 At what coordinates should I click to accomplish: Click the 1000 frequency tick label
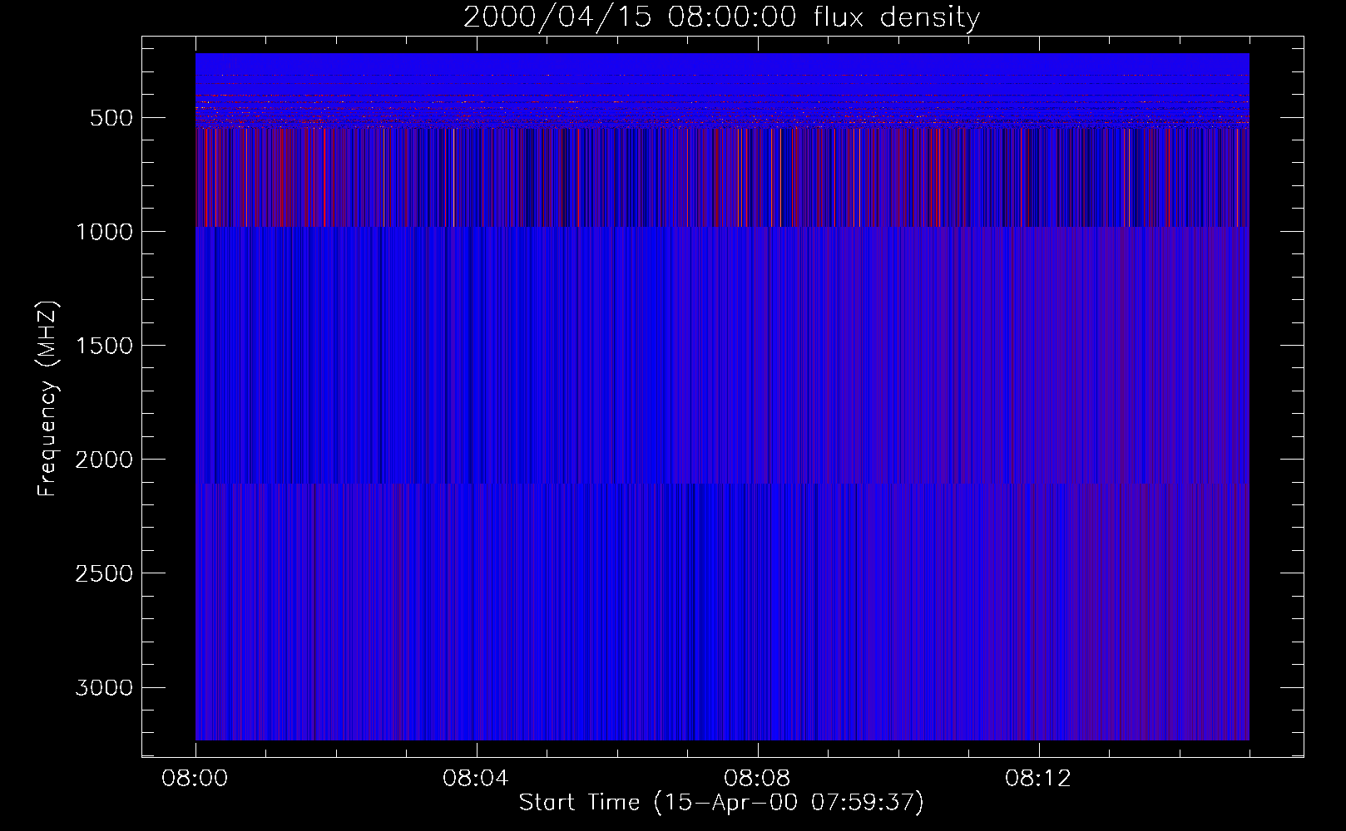tap(104, 232)
